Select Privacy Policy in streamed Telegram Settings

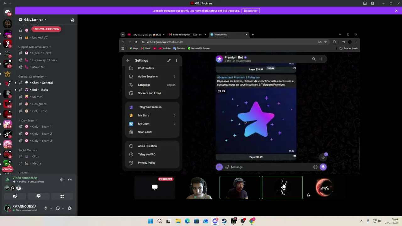(152, 163)
